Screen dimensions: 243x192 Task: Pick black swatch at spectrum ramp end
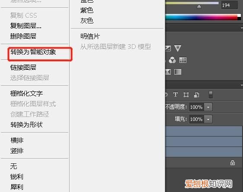tap(239, 19)
